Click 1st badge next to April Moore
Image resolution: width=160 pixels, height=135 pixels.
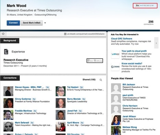(82, 123)
